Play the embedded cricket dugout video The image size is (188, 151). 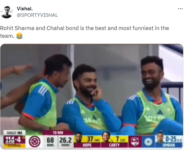click(92, 96)
